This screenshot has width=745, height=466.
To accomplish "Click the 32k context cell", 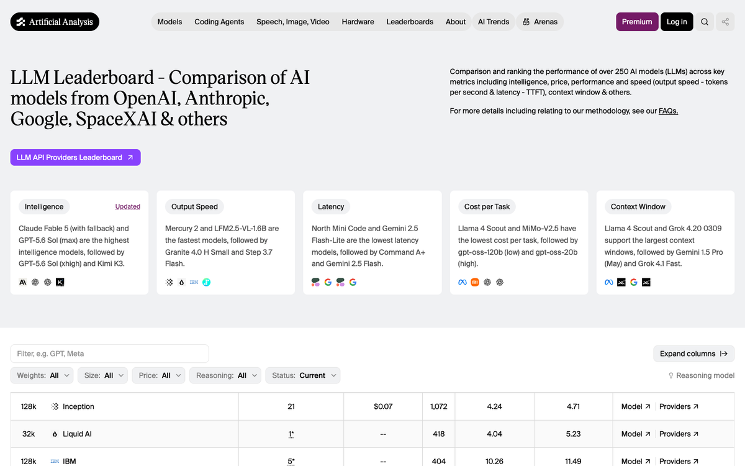I will (29, 434).
